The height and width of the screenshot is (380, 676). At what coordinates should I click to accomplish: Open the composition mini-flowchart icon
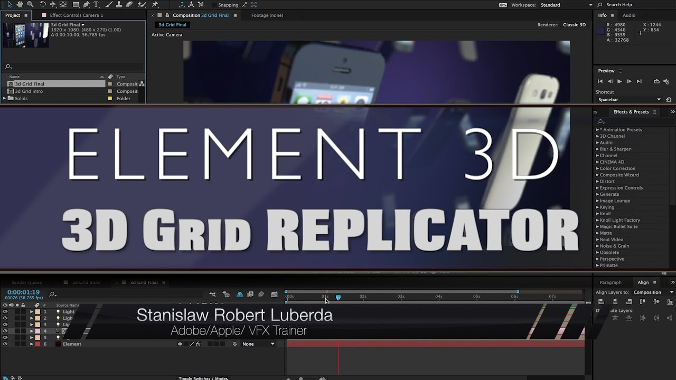pos(212,294)
